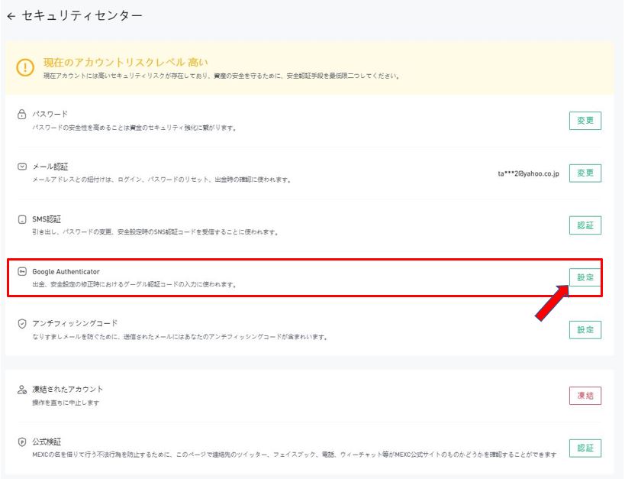
Task: Click the 現在のアカウントリスクレベル banner heading
Action: tap(125, 62)
